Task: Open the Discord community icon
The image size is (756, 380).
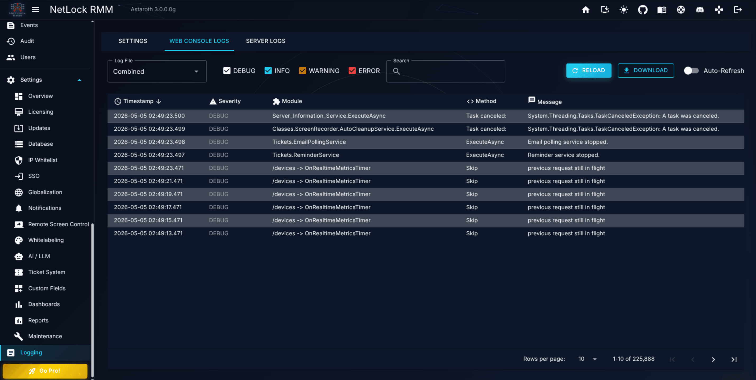Action: point(700,10)
